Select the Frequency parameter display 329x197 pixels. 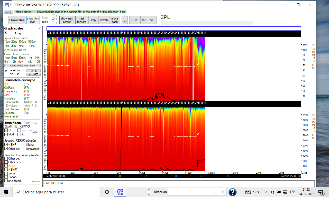point(11,91)
